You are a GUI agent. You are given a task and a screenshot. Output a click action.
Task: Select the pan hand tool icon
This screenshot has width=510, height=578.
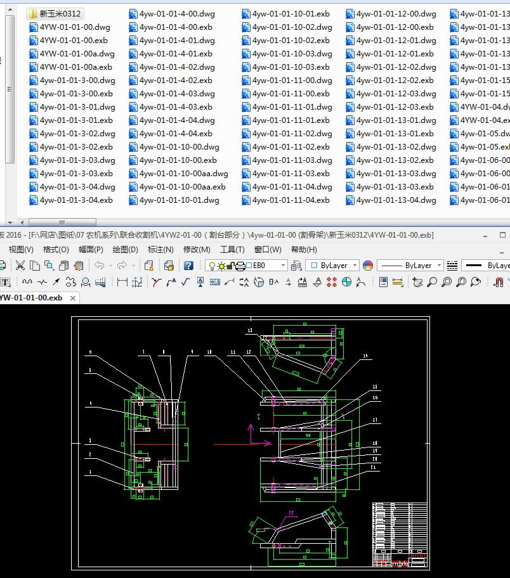click(x=418, y=282)
